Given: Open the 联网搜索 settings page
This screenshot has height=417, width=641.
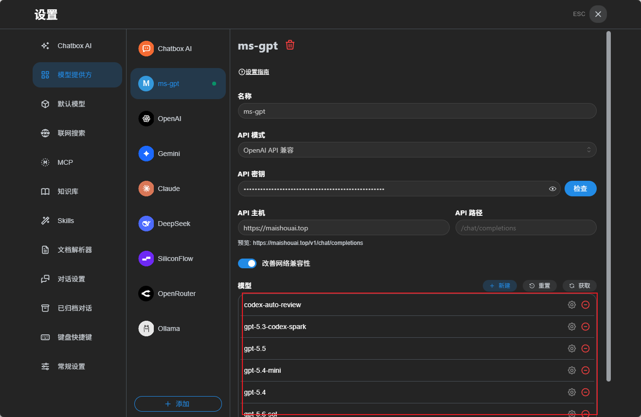Looking at the screenshot, I should [77, 133].
